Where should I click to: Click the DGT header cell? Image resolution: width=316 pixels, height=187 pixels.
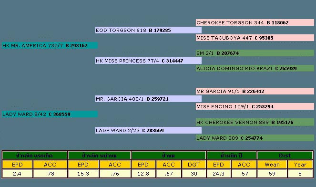tap(194, 165)
